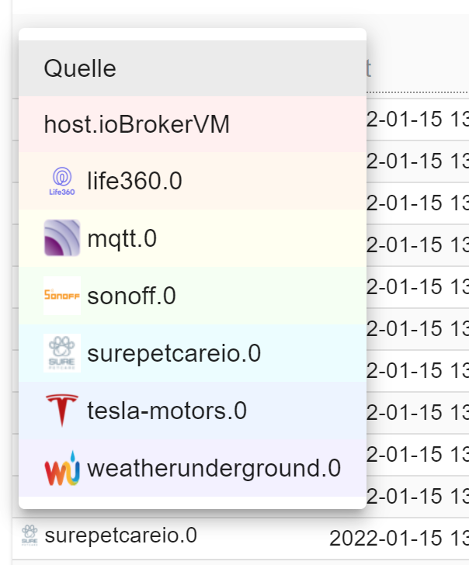The image size is (469, 565).
Task: Pick mqtt.0 from dropdown list
Action: pyautogui.click(x=193, y=238)
